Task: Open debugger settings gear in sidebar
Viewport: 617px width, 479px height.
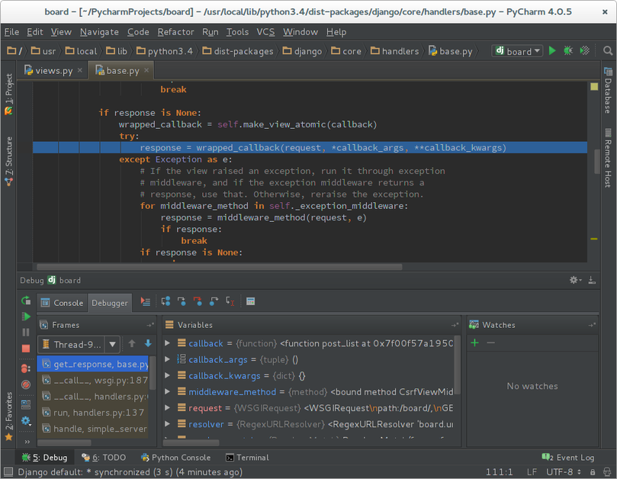Action: (26, 421)
